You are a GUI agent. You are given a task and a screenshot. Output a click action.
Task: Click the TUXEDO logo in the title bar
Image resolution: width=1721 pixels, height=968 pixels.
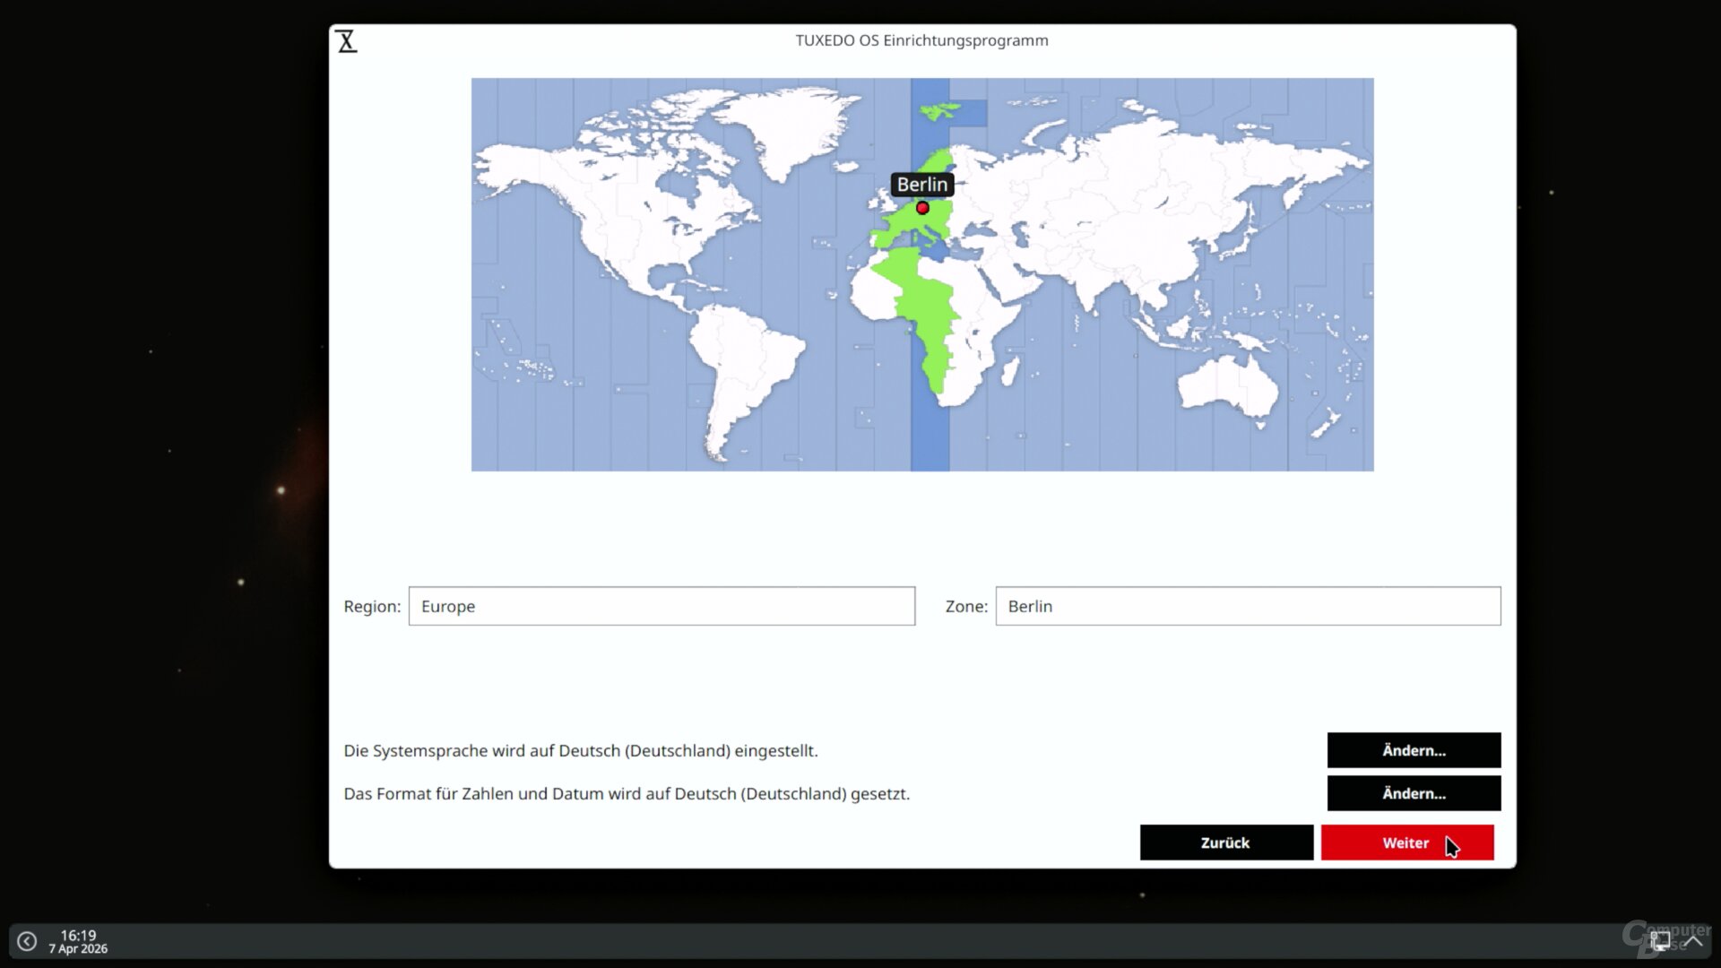click(x=347, y=41)
